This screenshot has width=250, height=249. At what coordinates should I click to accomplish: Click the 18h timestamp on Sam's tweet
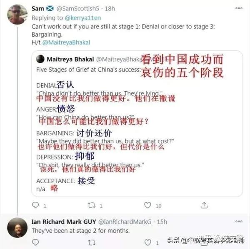point(110,8)
